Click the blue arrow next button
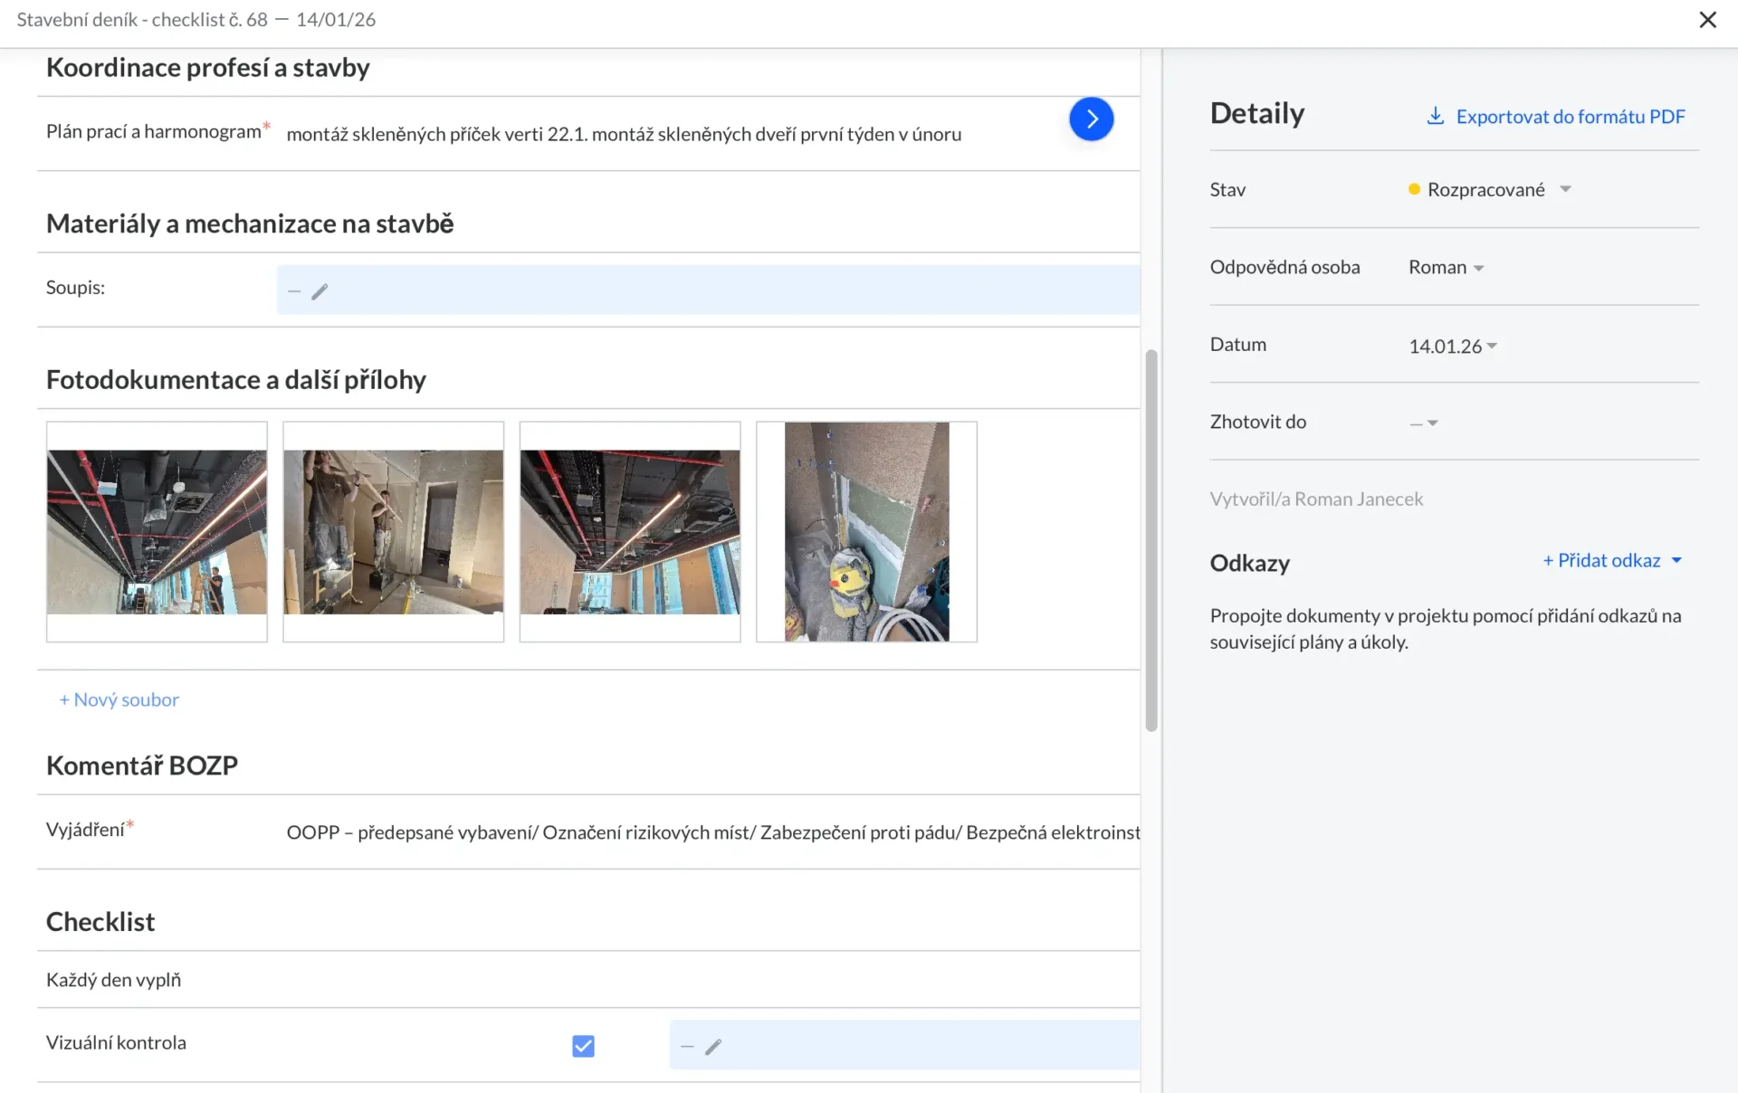 (1091, 119)
